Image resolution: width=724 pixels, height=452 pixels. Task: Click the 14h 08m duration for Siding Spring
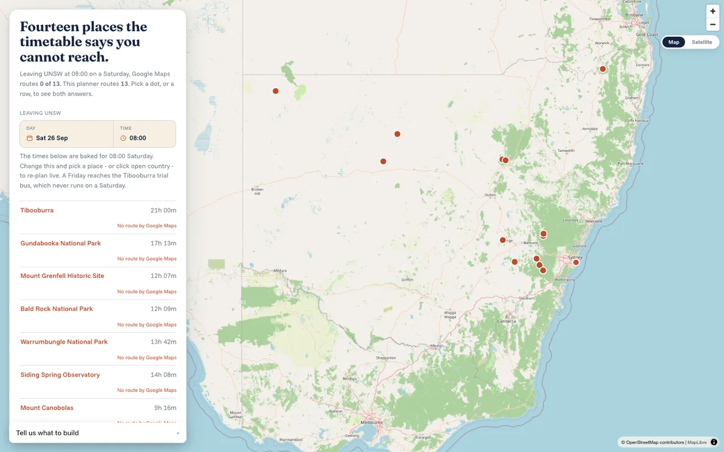(x=163, y=375)
